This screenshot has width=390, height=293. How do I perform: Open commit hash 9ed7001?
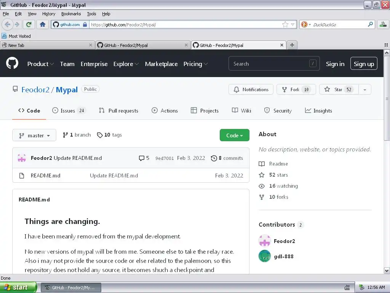[x=165, y=158]
